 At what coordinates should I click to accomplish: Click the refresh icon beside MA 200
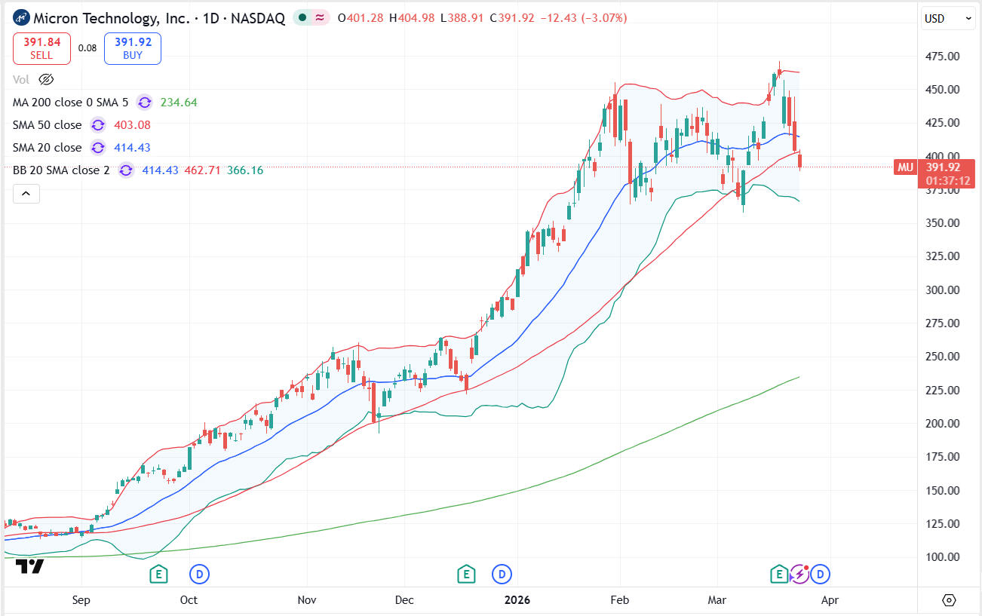[x=144, y=103]
